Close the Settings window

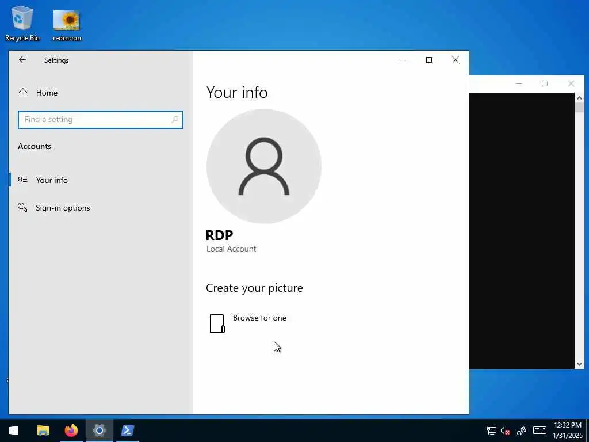456,60
